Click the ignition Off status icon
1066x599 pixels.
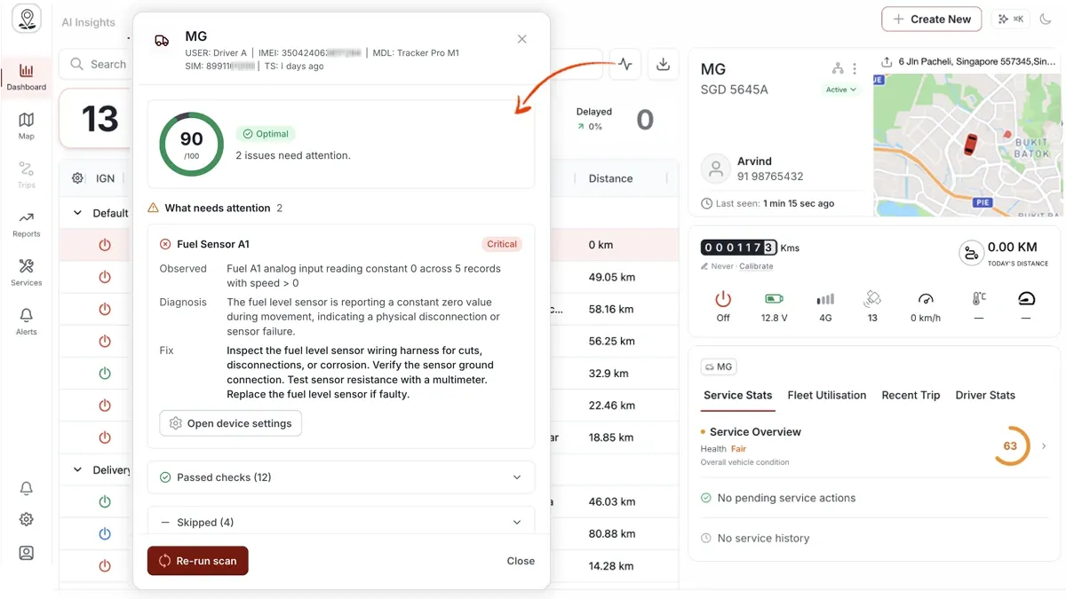(x=723, y=299)
